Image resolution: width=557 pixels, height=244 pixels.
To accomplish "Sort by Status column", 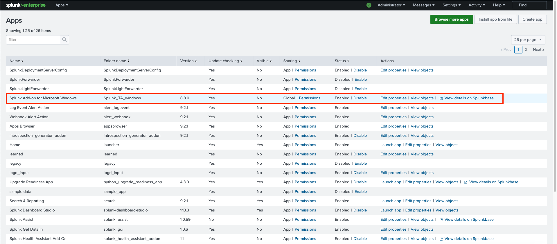I will (342, 61).
